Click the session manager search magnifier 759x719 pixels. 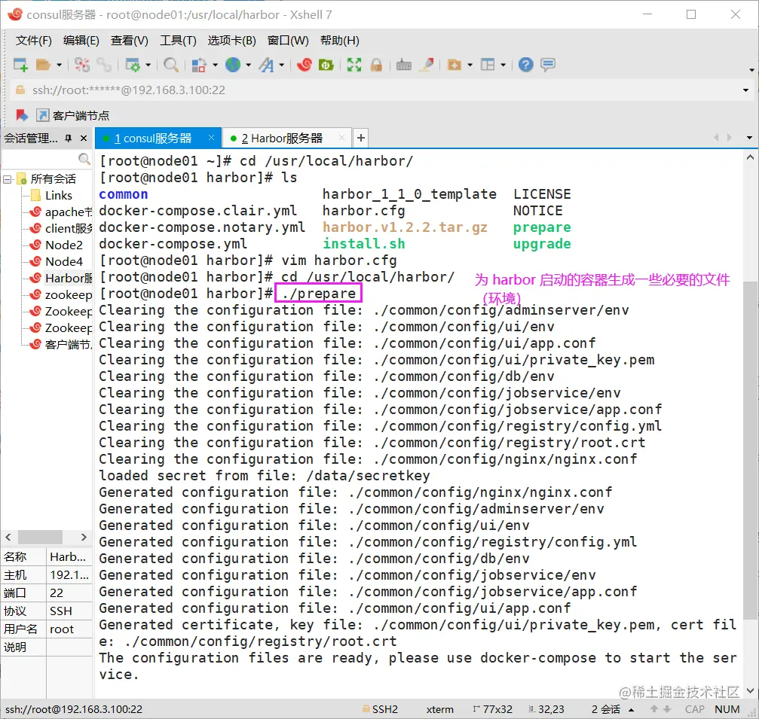84,159
